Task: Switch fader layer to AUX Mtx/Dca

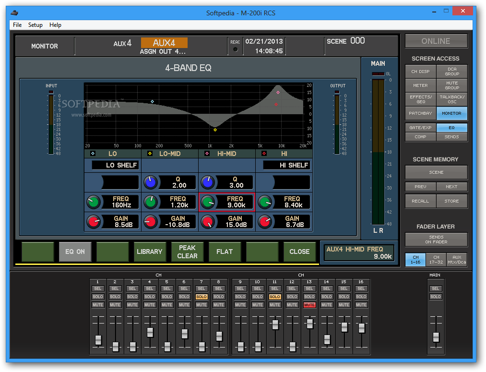Action: coord(457,260)
